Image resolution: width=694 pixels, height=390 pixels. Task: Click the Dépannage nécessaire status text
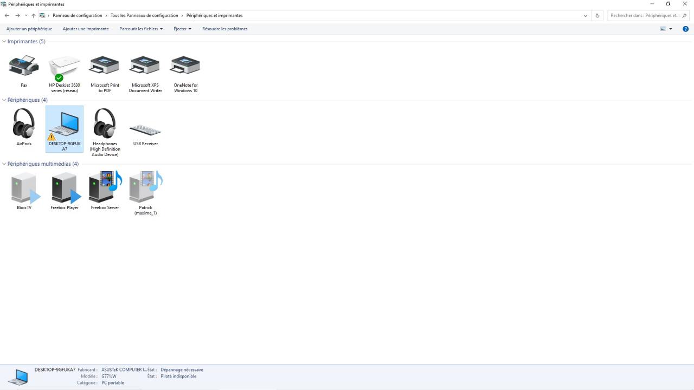point(182,370)
